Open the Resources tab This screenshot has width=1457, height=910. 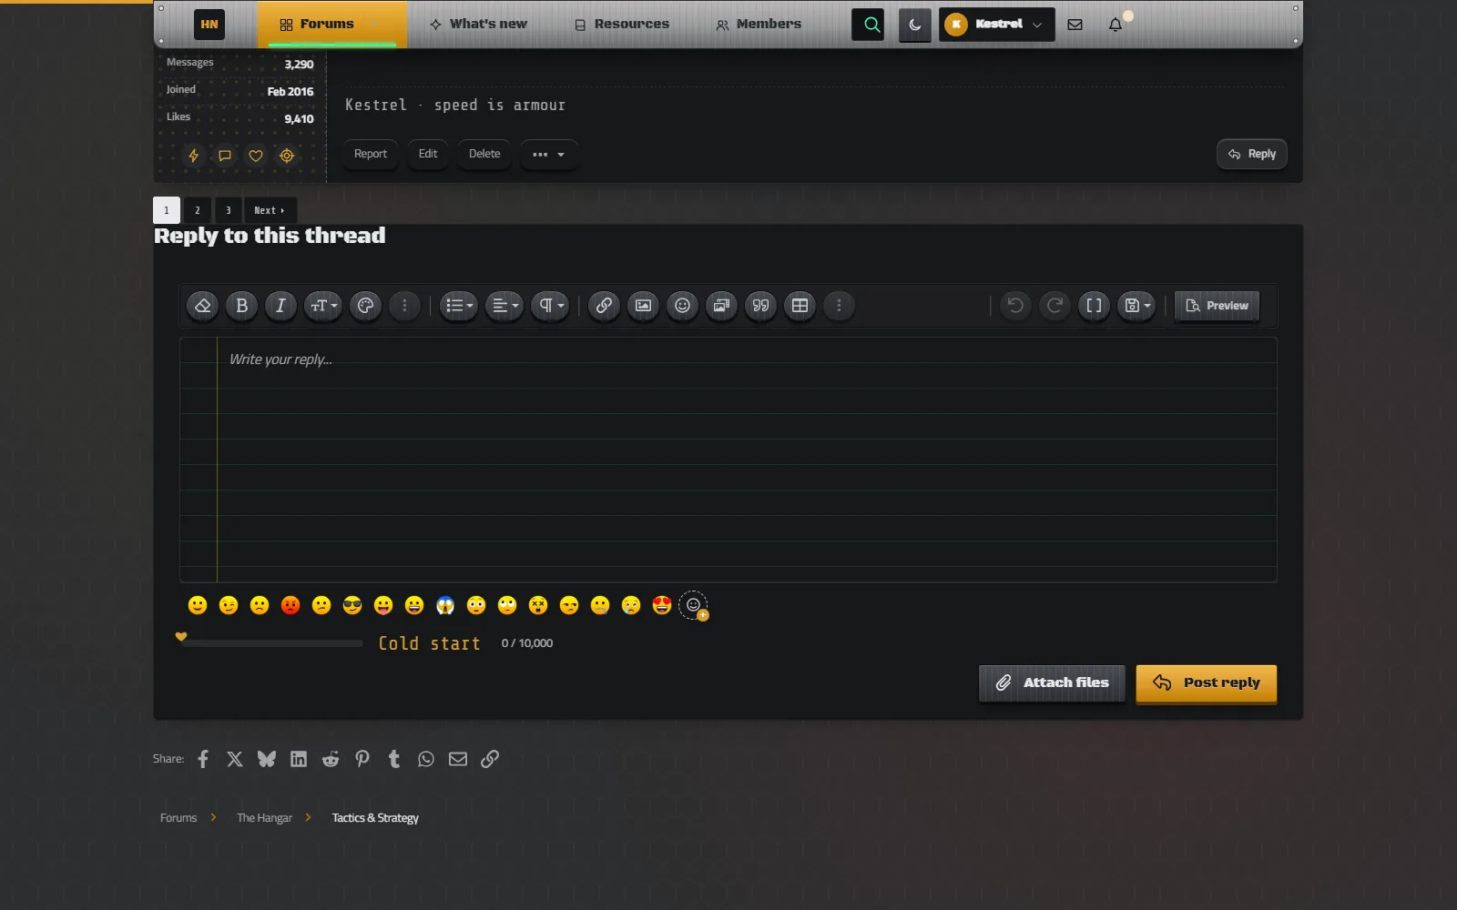pos(622,25)
